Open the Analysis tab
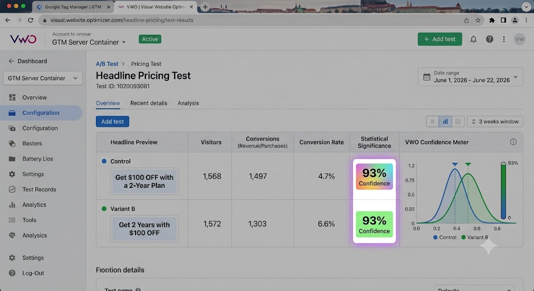Image resolution: width=534 pixels, height=291 pixels. point(188,103)
